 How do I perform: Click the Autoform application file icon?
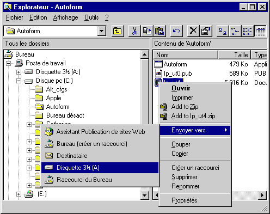click(x=158, y=64)
